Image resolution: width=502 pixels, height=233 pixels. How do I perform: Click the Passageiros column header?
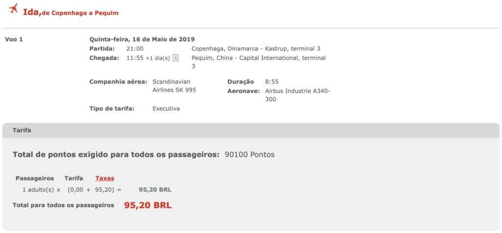(35, 178)
